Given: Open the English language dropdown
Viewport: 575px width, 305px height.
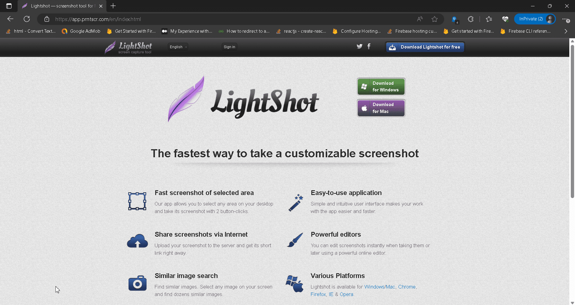Looking at the screenshot, I should (x=177, y=47).
